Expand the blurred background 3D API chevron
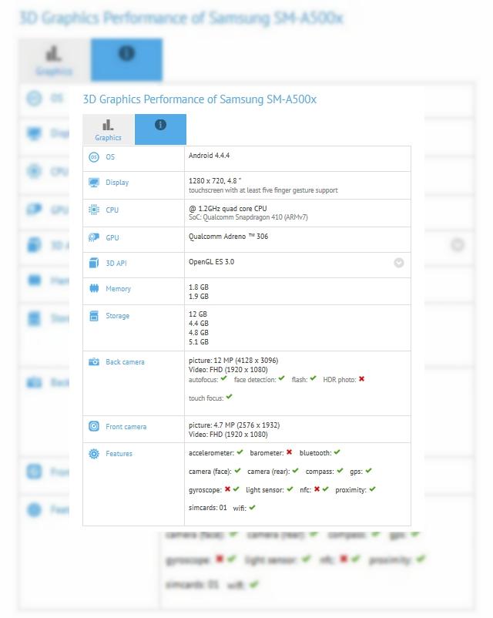The image size is (493, 618). [x=458, y=245]
